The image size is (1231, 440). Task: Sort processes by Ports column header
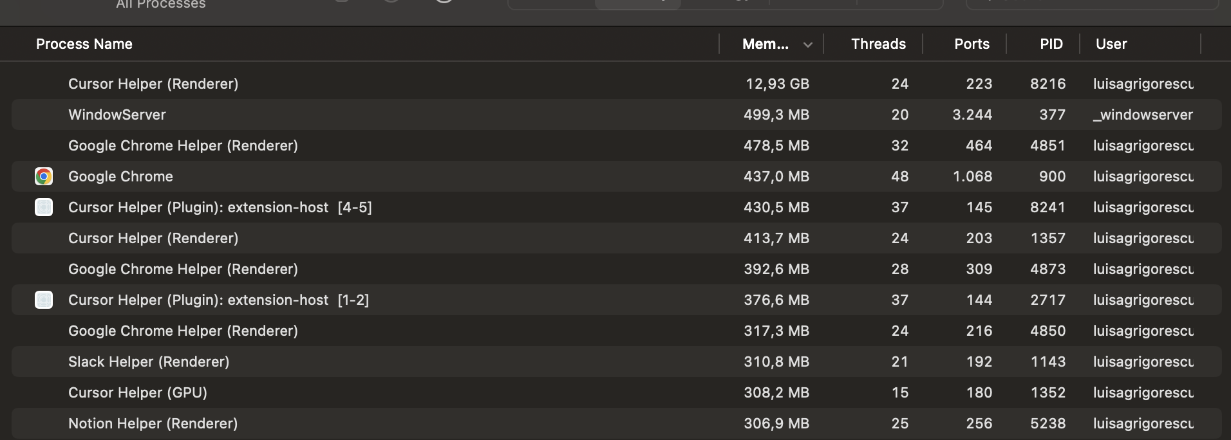(x=971, y=44)
